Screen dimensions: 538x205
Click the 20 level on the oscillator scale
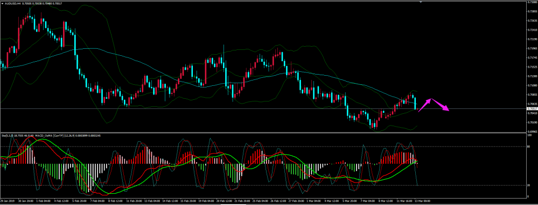(528, 185)
